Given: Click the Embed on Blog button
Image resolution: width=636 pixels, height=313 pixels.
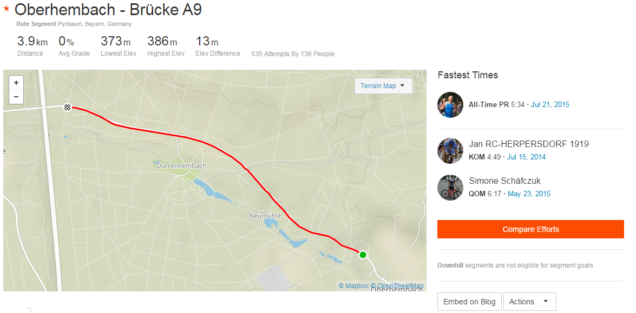Looking at the screenshot, I should [x=469, y=302].
